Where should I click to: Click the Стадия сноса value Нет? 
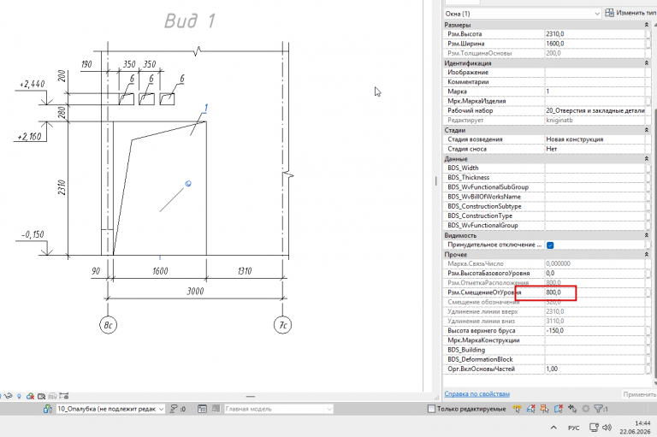point(595,149)
